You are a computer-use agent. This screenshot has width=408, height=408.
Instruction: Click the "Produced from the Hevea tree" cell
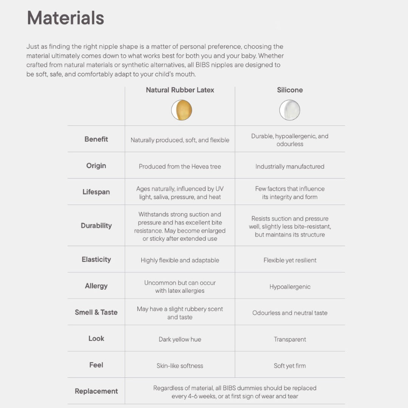(x=180, y=167)
